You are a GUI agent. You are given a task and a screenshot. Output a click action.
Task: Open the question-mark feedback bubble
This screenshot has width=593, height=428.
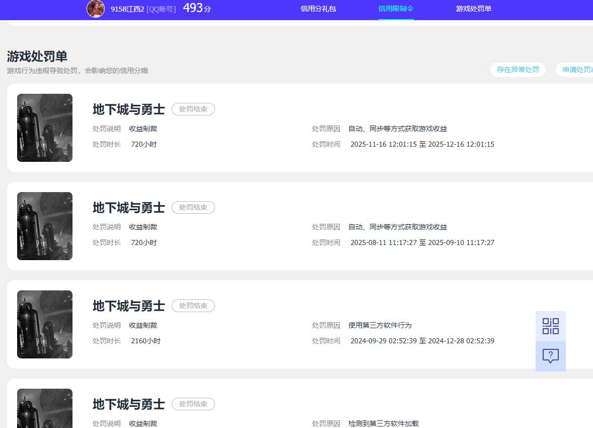click(550, 356)
